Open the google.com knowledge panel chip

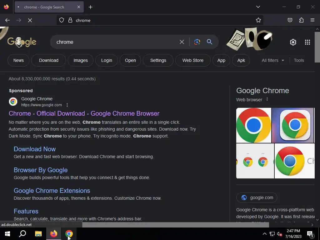coord(257,197)
